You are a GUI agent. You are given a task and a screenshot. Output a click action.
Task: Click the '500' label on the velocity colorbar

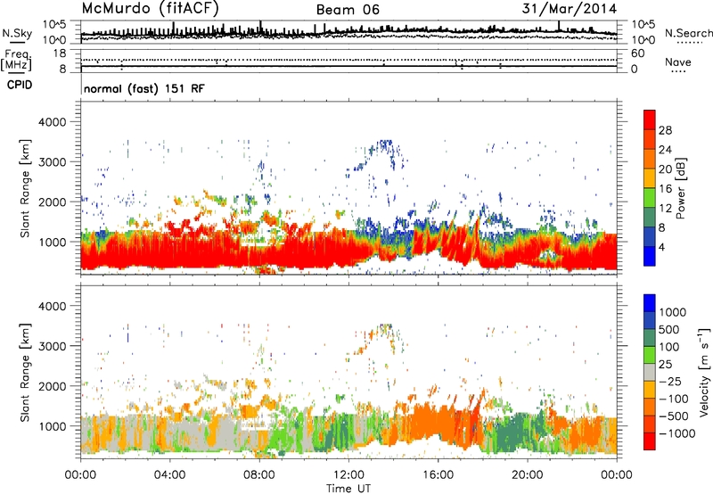(x=669, y=330)
